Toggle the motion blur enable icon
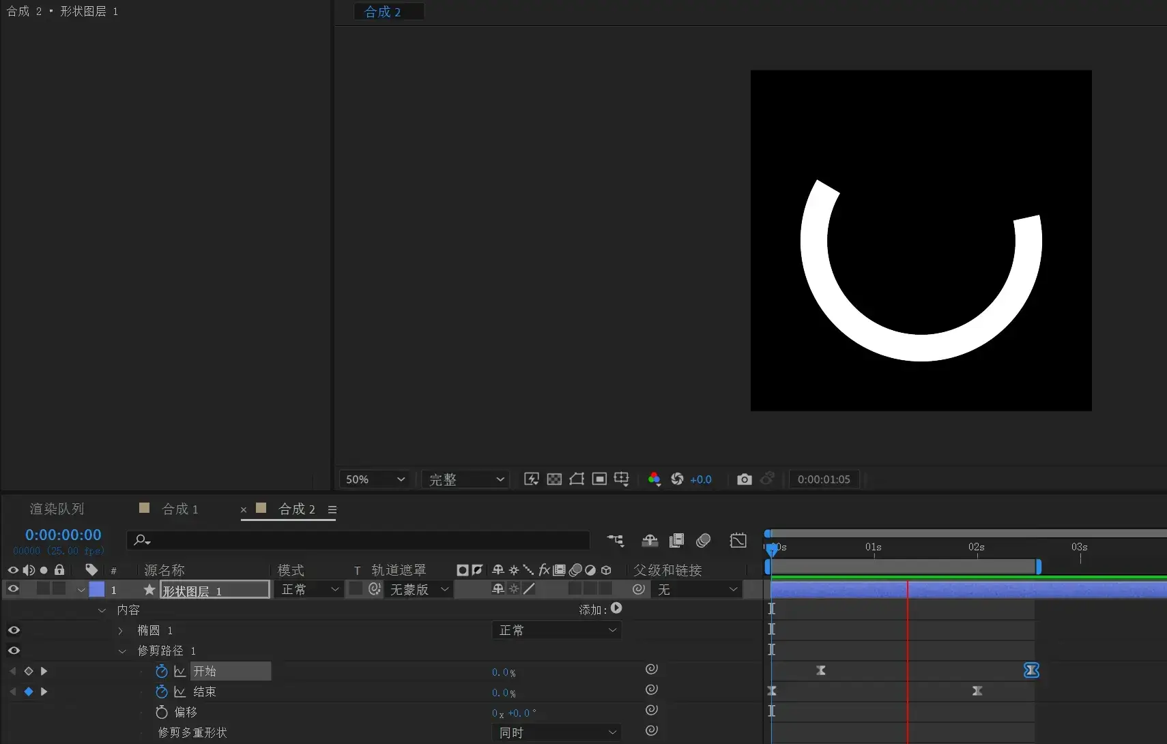Screen dimensions: 1167x744 703,541
